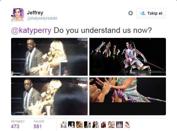The height and width of the screenshot is (131, 177).
Task: Click third avatar in favoriters row
Action: (x=79, y=125)
